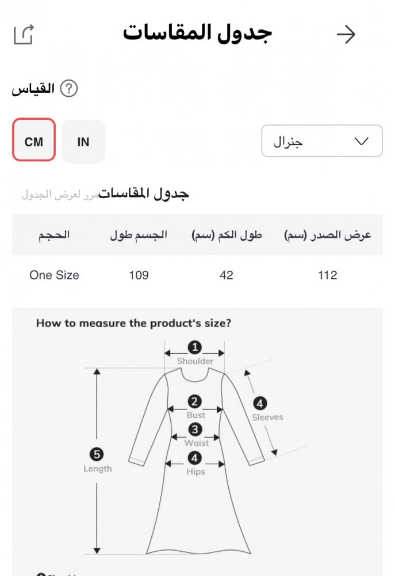Click the الحجم column header
395x576 pixels.
54,235
